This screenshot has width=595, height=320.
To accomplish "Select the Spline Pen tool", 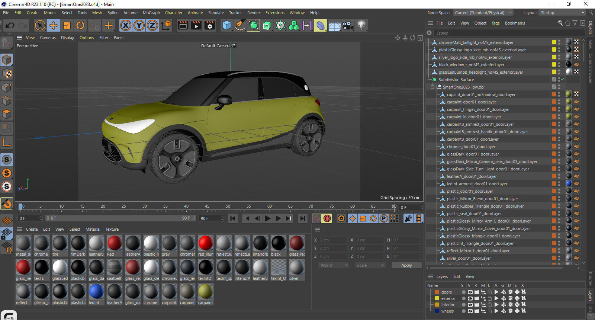I will pyautogui.click(x=240, y=25).
